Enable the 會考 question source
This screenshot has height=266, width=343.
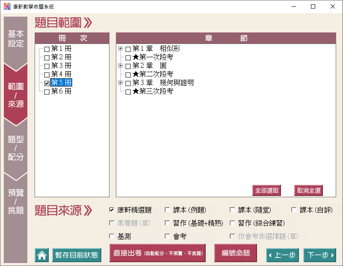[x=167, y=236]
